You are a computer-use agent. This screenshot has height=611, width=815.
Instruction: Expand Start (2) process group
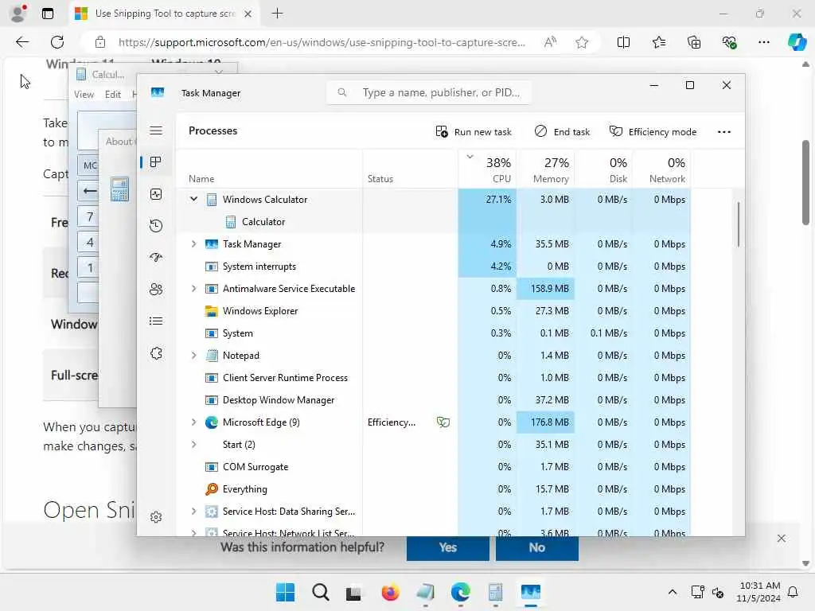(194, 444)
